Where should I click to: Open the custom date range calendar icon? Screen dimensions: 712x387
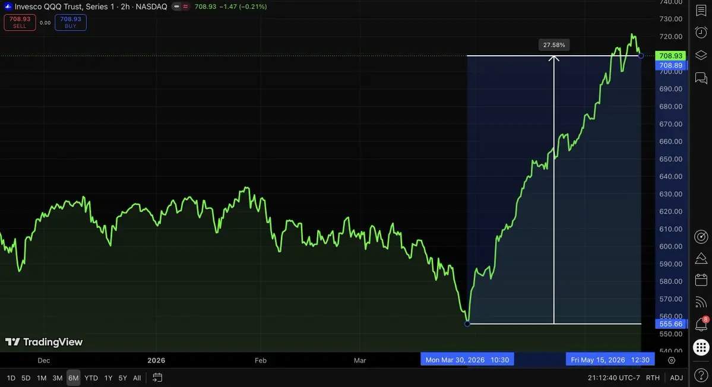point(157,378)
